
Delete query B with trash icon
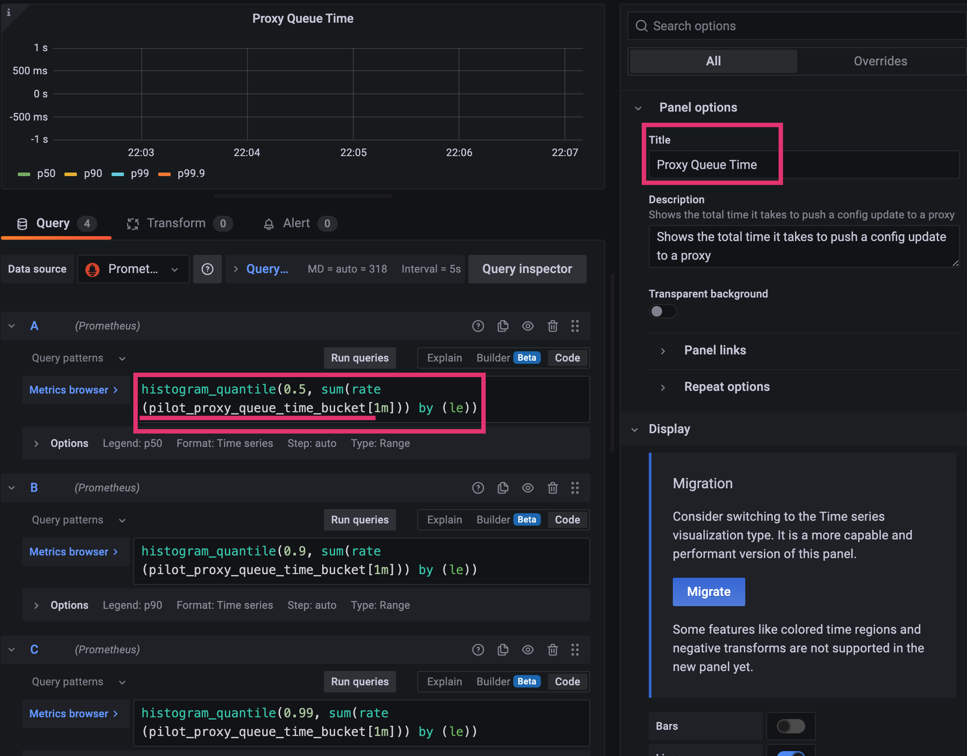pyautogui.click(x=553, y=488)
